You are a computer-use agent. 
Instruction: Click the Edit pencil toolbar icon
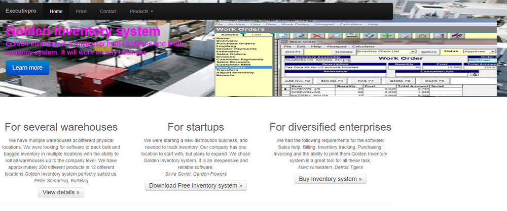tap(300, 36)
